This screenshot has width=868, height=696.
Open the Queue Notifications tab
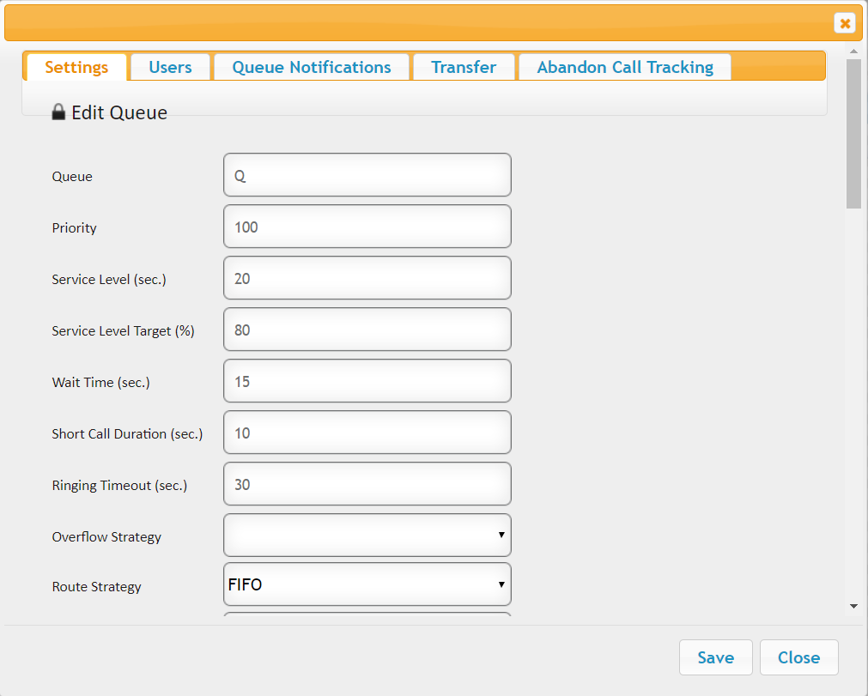(312, 67)
